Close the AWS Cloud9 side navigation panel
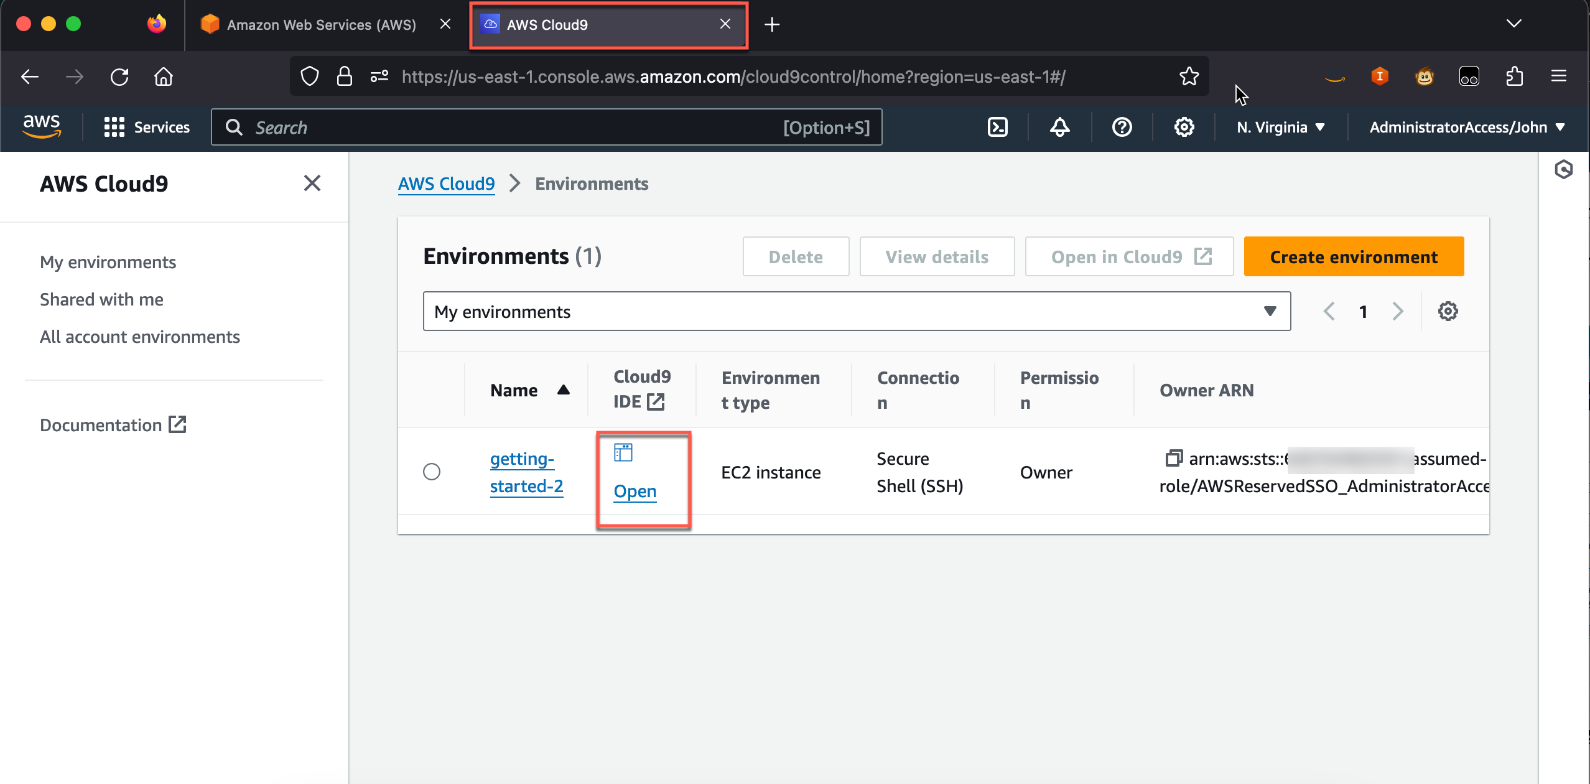 tap(312, 183)
